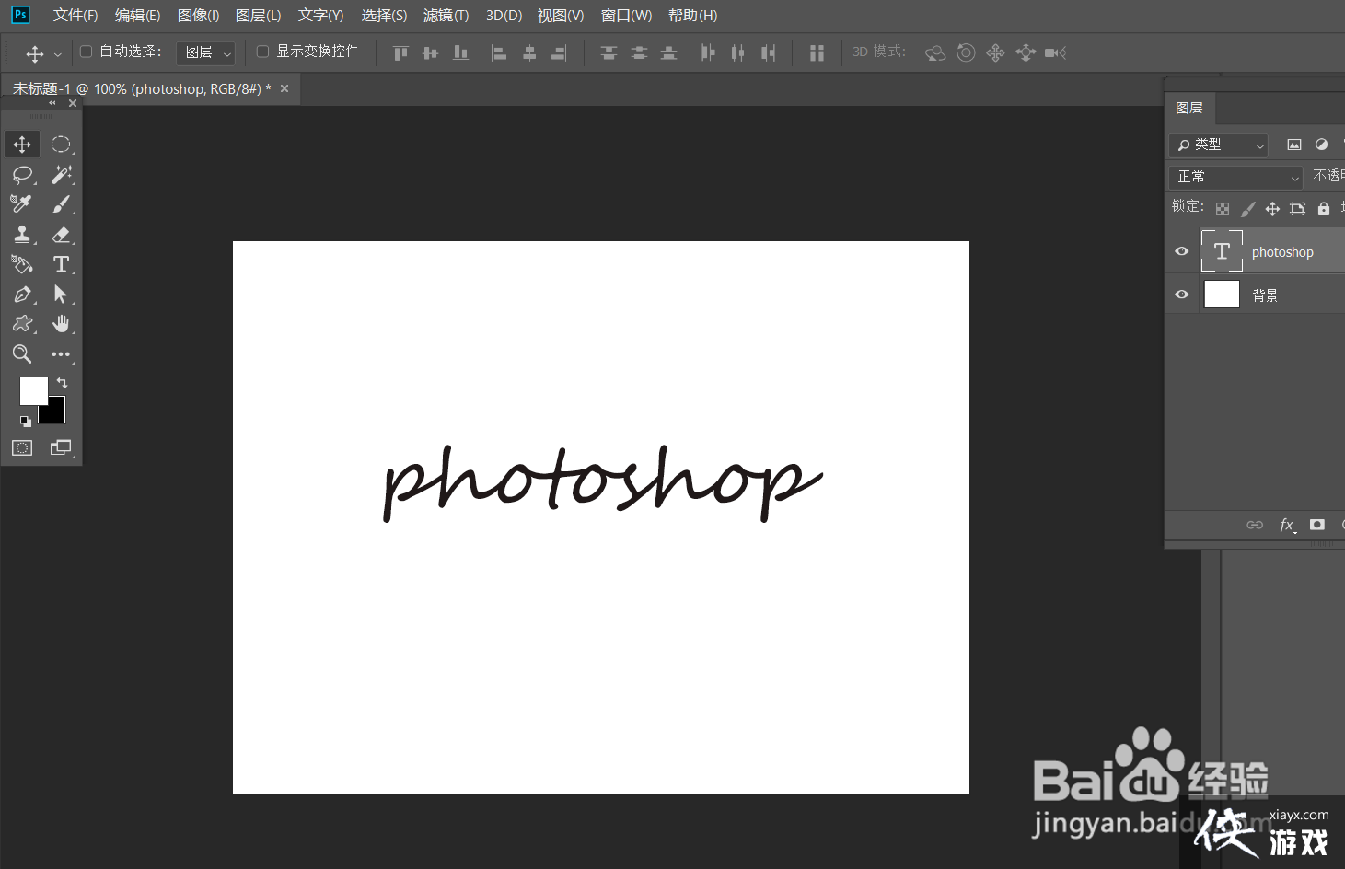Select the Zoom tool

[22, 353]
